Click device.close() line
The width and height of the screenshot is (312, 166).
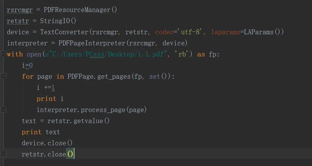click(47, 143)
